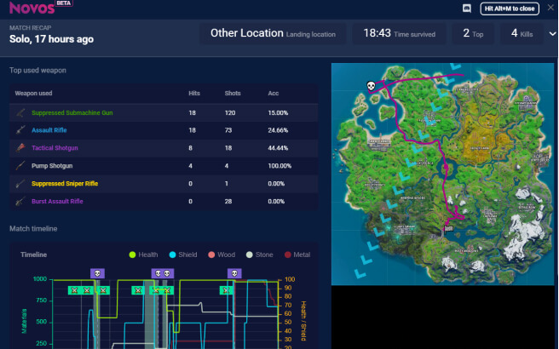This screenshot has height=349, width=559.
Task: Click the 15.00% accuracy value
Action: (278, 113)
